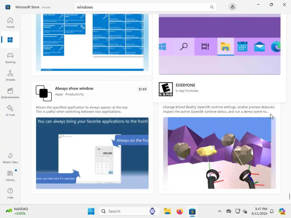Viewport: 291px width, 218px height.
Task: Open the purple taskbar preview image
Action: [220, 44]
